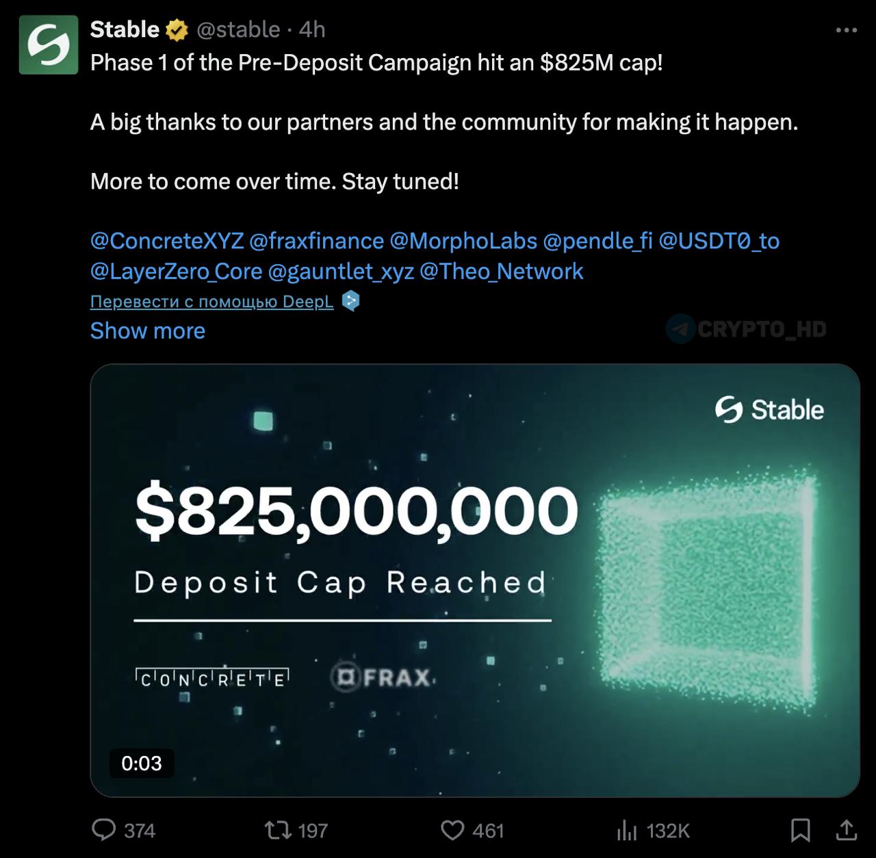
Task: Visit the @MorphoLabs mention link
Action: point(463,241)
